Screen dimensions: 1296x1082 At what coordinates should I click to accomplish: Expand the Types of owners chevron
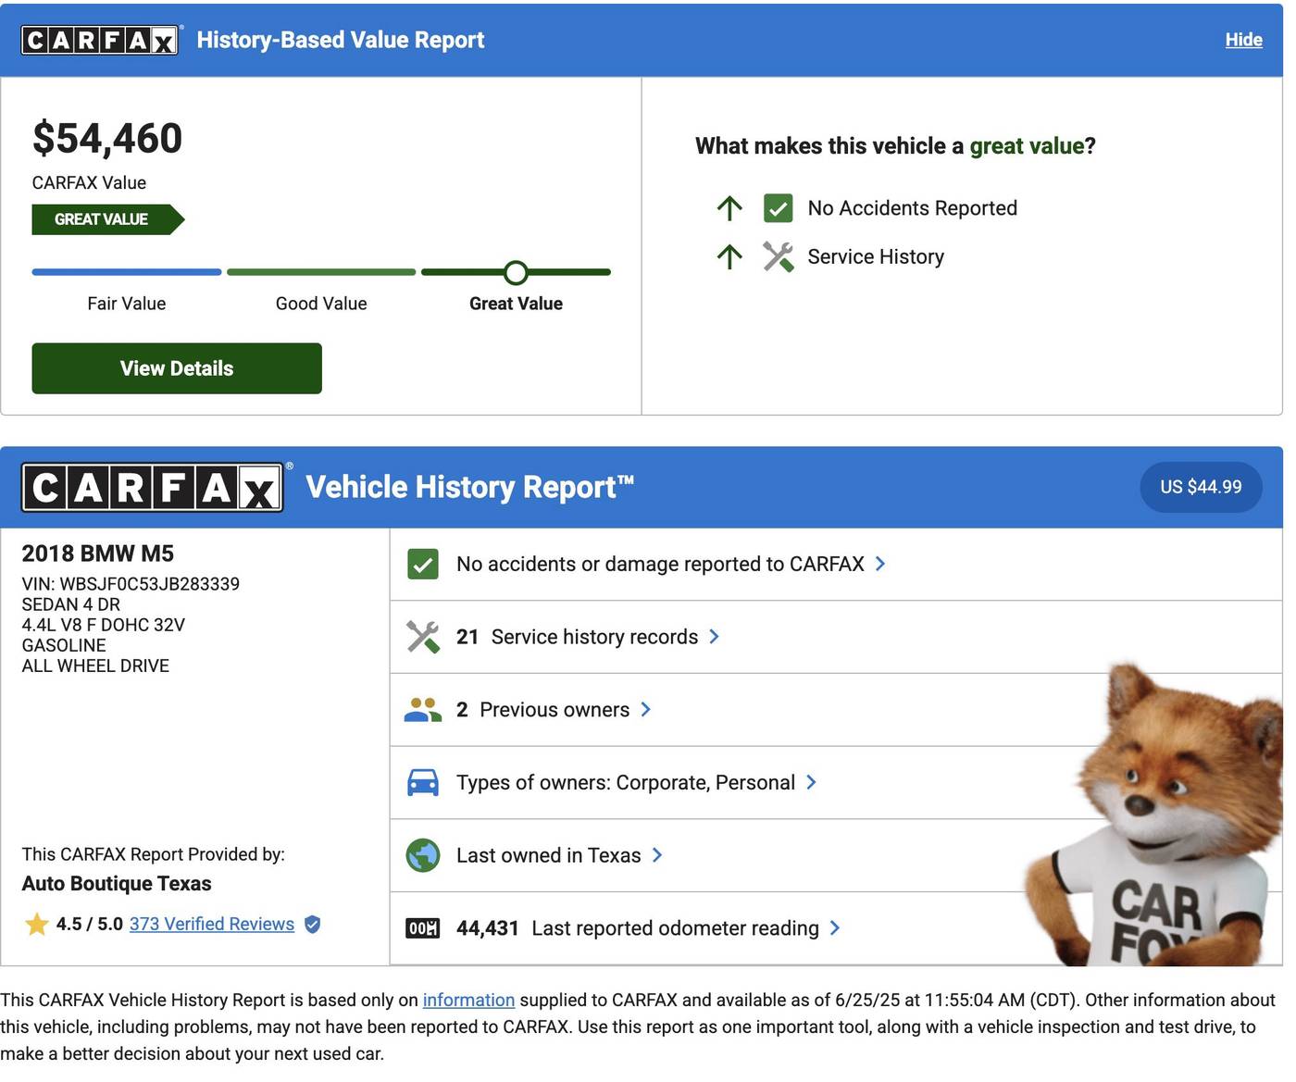pos(811,783)
